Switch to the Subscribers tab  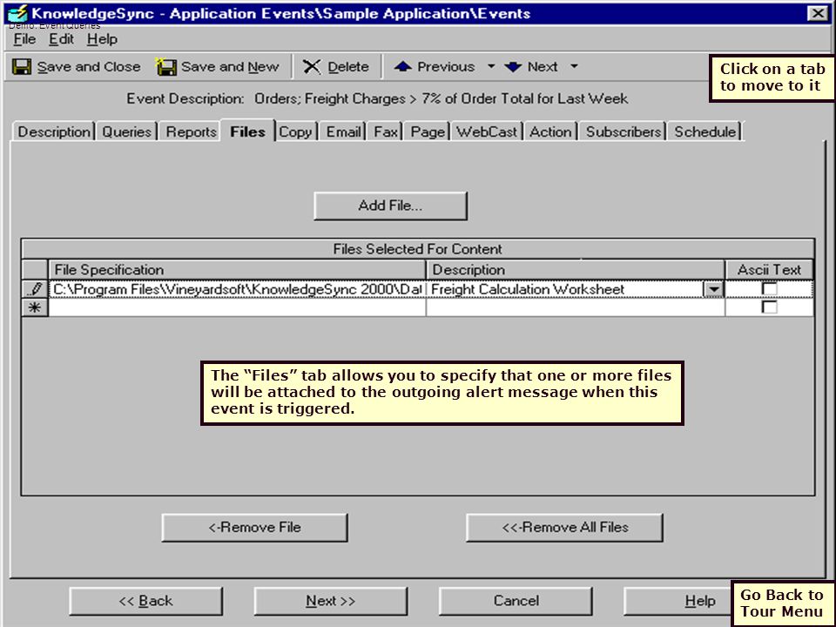point(624,131)
